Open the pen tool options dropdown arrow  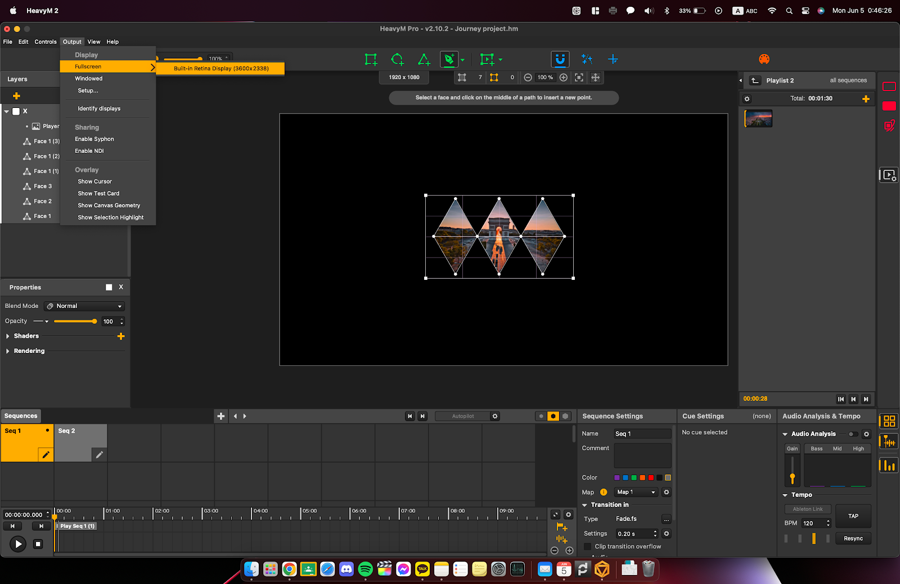click(x=462, y=60)
